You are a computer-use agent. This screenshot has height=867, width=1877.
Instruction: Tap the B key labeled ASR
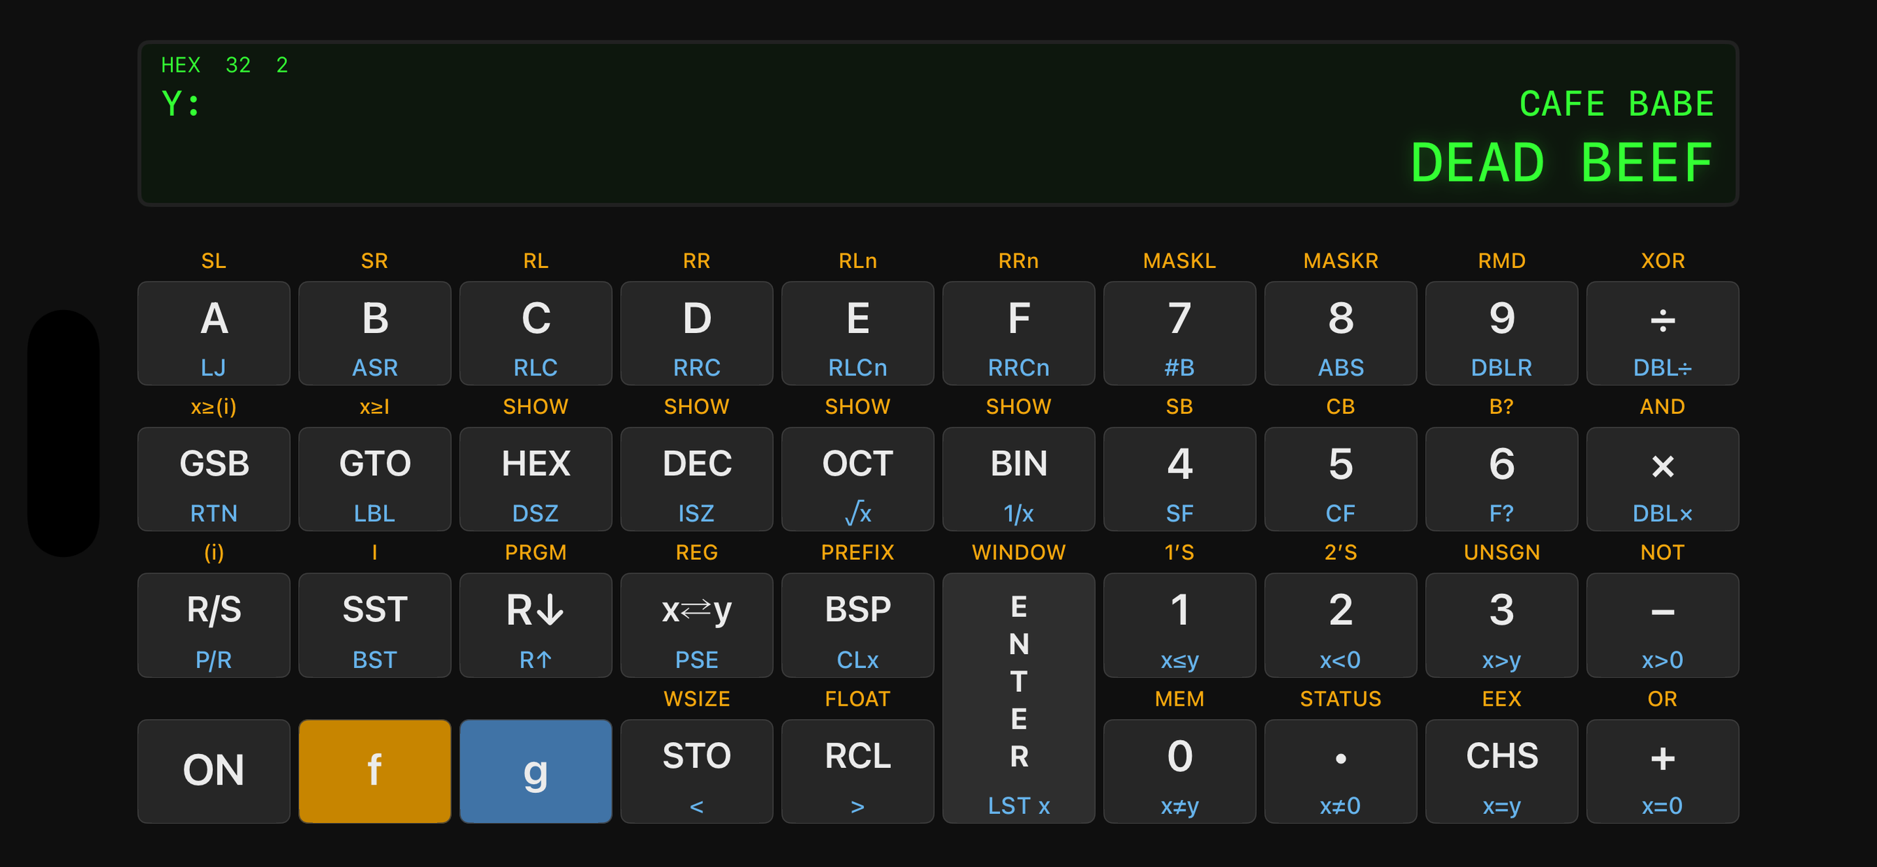point(374,333)
